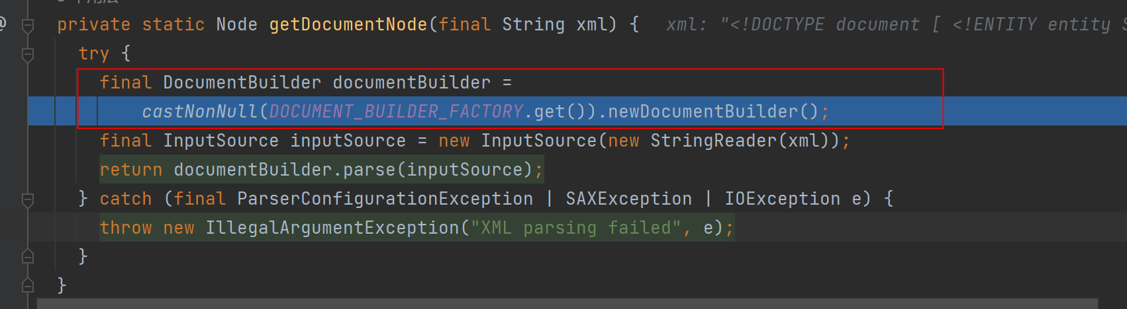Click the blue execution-line gutter at the left edge

tap(41, 112)
